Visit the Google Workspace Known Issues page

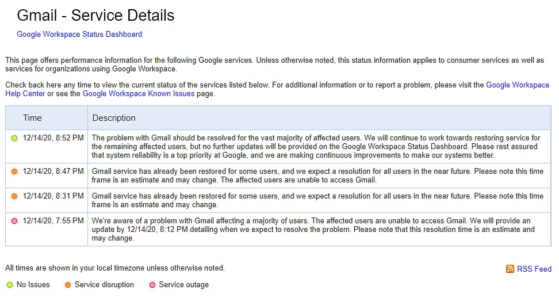pos(139,94)
